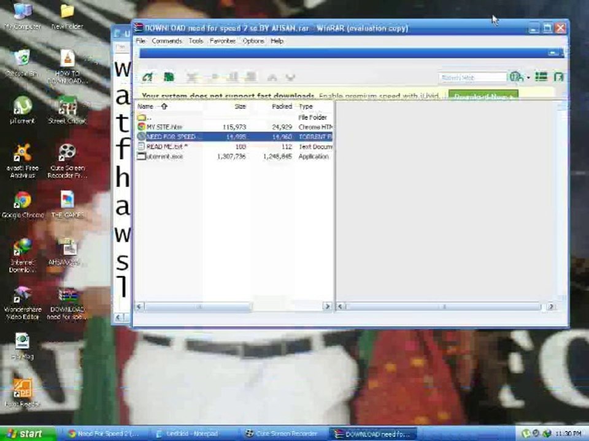Click the globe search icon
Image resolution: width=589 pixels, height=441 pixels.
point(517,77)
